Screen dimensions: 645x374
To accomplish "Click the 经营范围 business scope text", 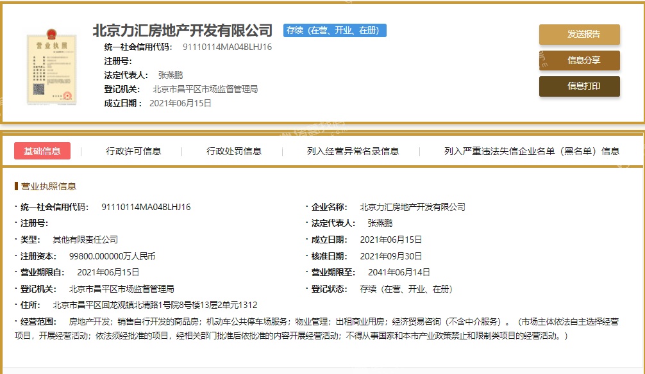I will 317,329.
